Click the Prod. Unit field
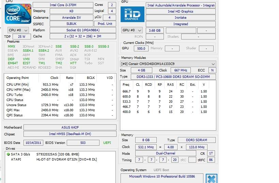The width and height of the screenshot is (279, 183). pos(105,24)
